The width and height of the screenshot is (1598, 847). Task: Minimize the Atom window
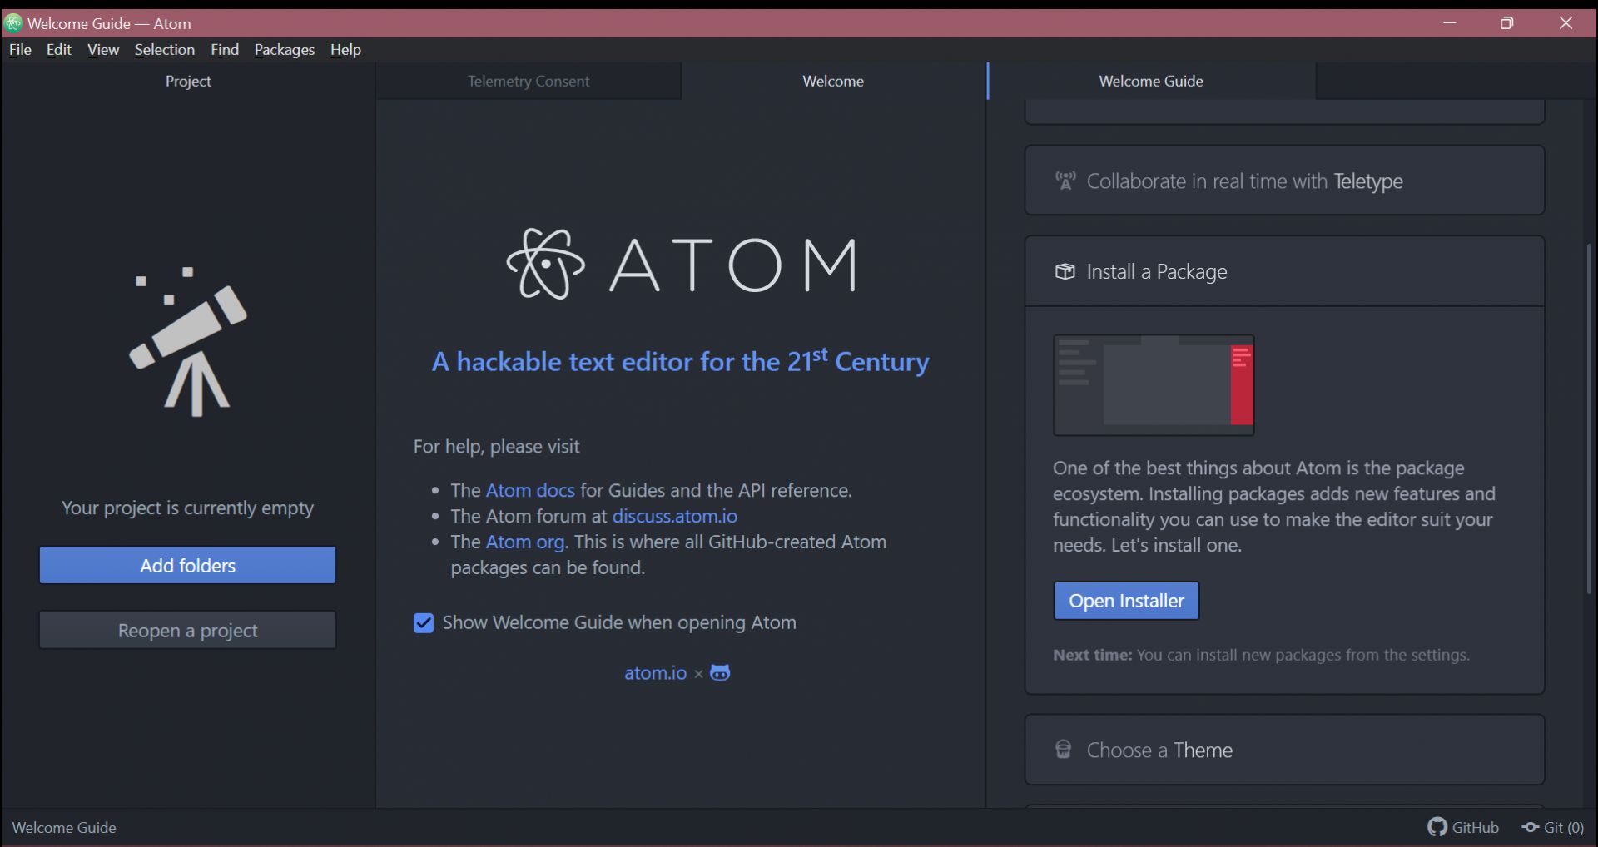tap(1450, 23)
